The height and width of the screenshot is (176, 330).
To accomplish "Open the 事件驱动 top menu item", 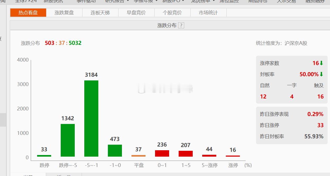I will (x=86, y=1).
